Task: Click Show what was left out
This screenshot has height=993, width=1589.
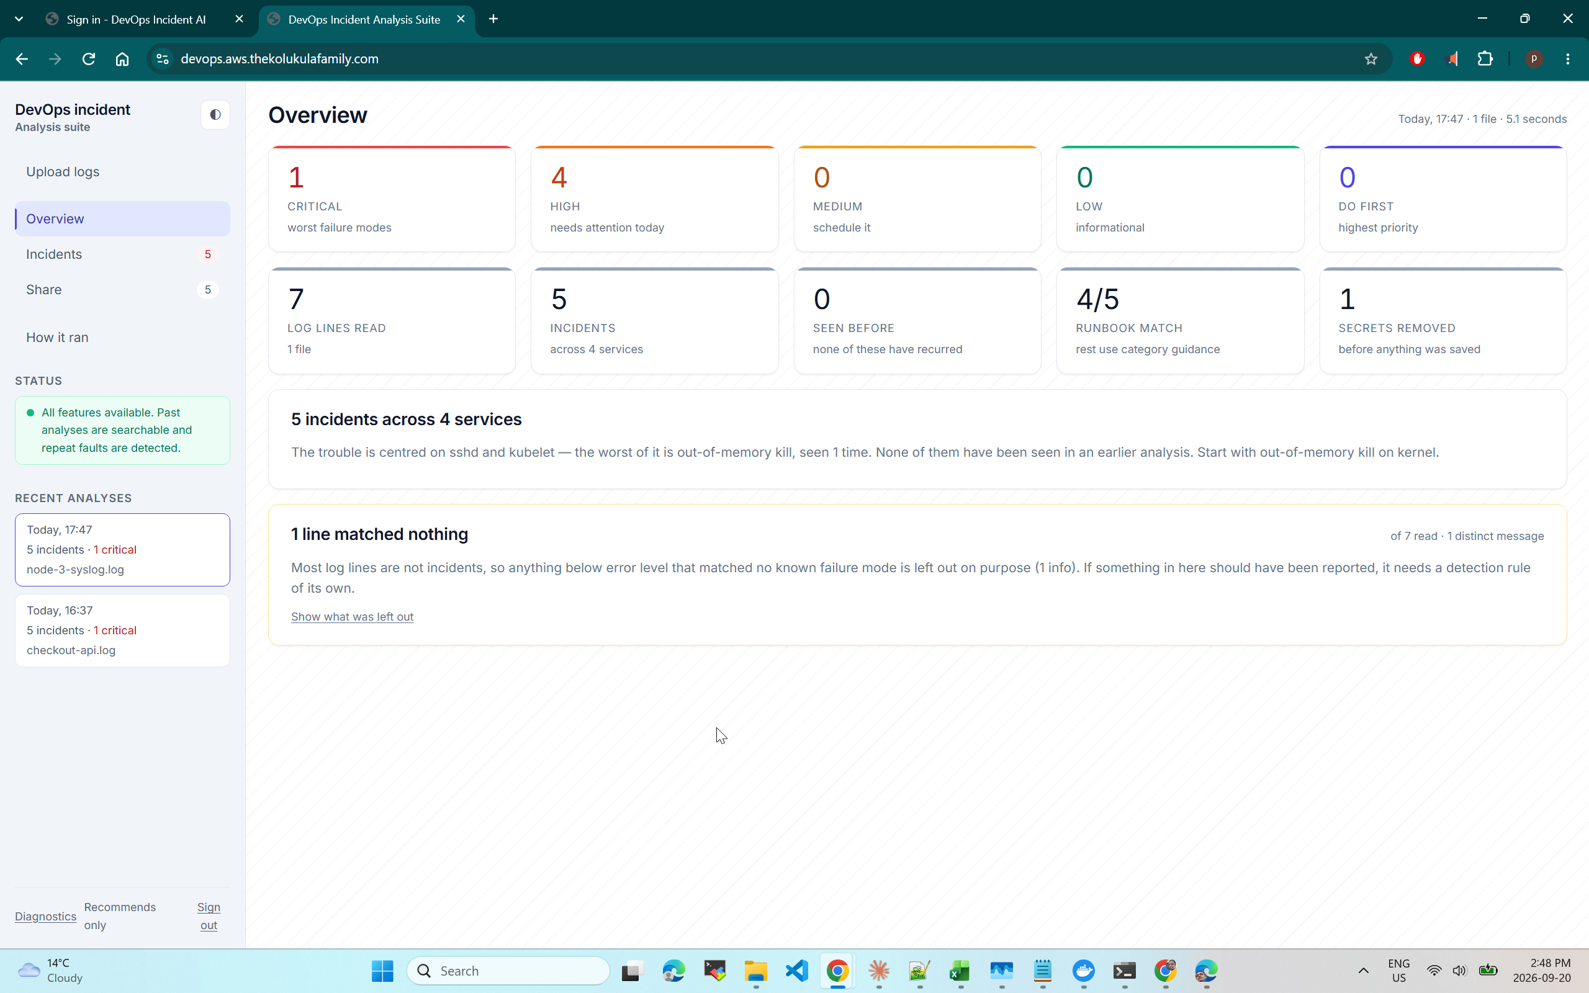Action: tap(352, 617)
